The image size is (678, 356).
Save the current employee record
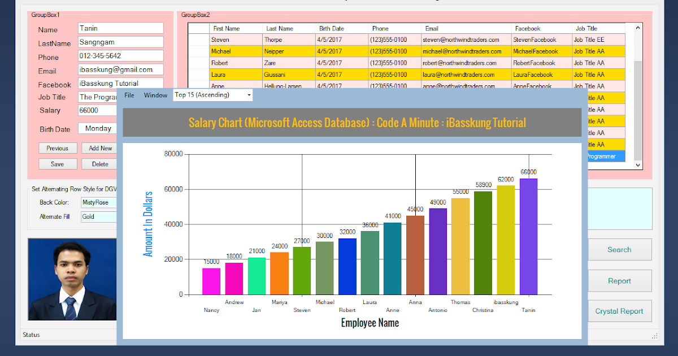(58, 164)
